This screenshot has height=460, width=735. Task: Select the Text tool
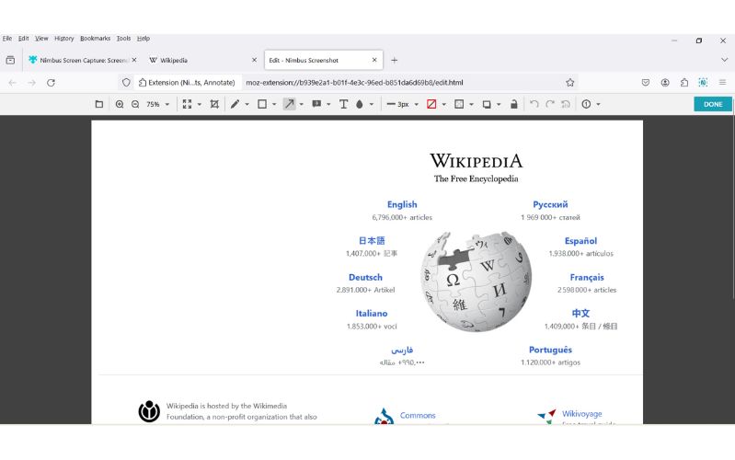(x=344, y=104)
